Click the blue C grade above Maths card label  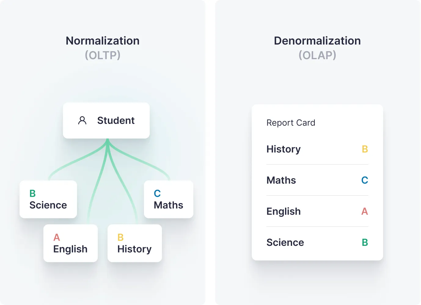(x=157, y=193)
